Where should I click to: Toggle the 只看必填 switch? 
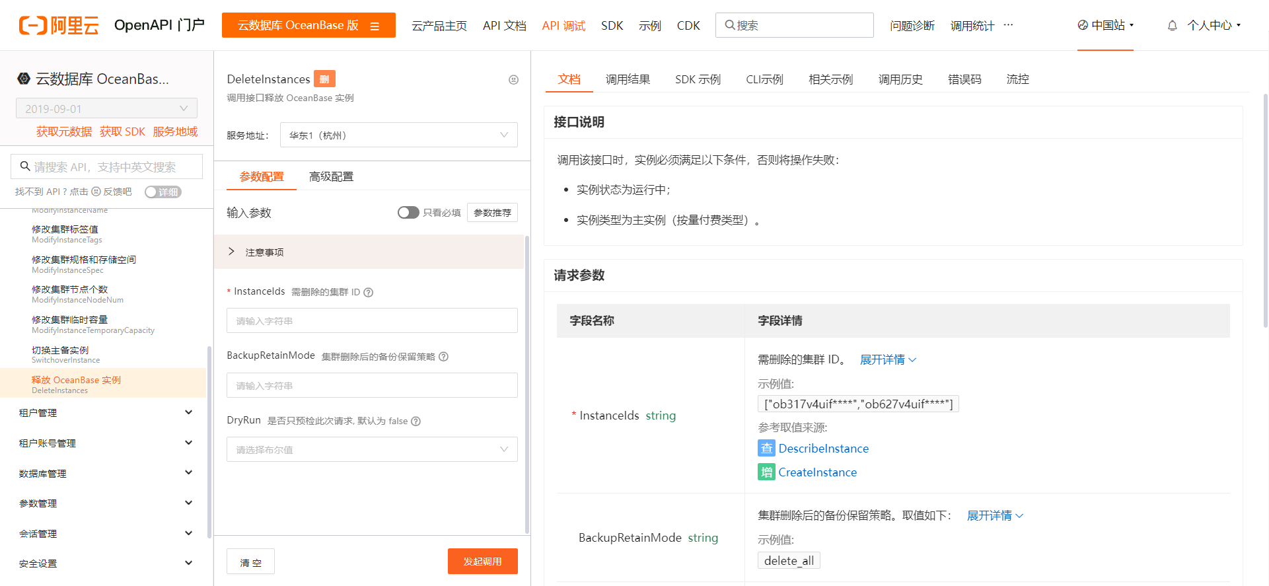pos(408,212)
